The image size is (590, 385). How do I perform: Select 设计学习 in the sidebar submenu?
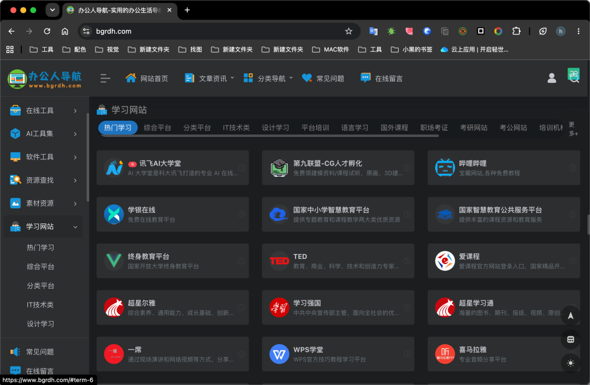click(x=40, y=324)
